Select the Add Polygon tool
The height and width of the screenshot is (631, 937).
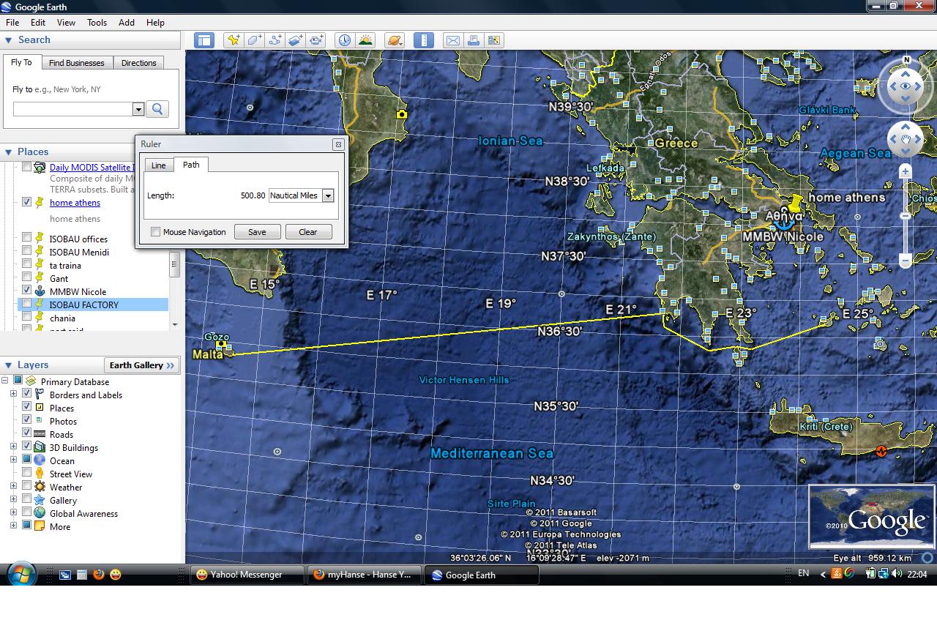[254, 40]
